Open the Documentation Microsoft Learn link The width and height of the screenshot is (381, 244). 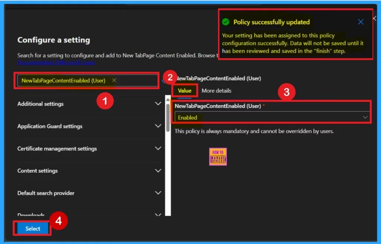[57, 62]
